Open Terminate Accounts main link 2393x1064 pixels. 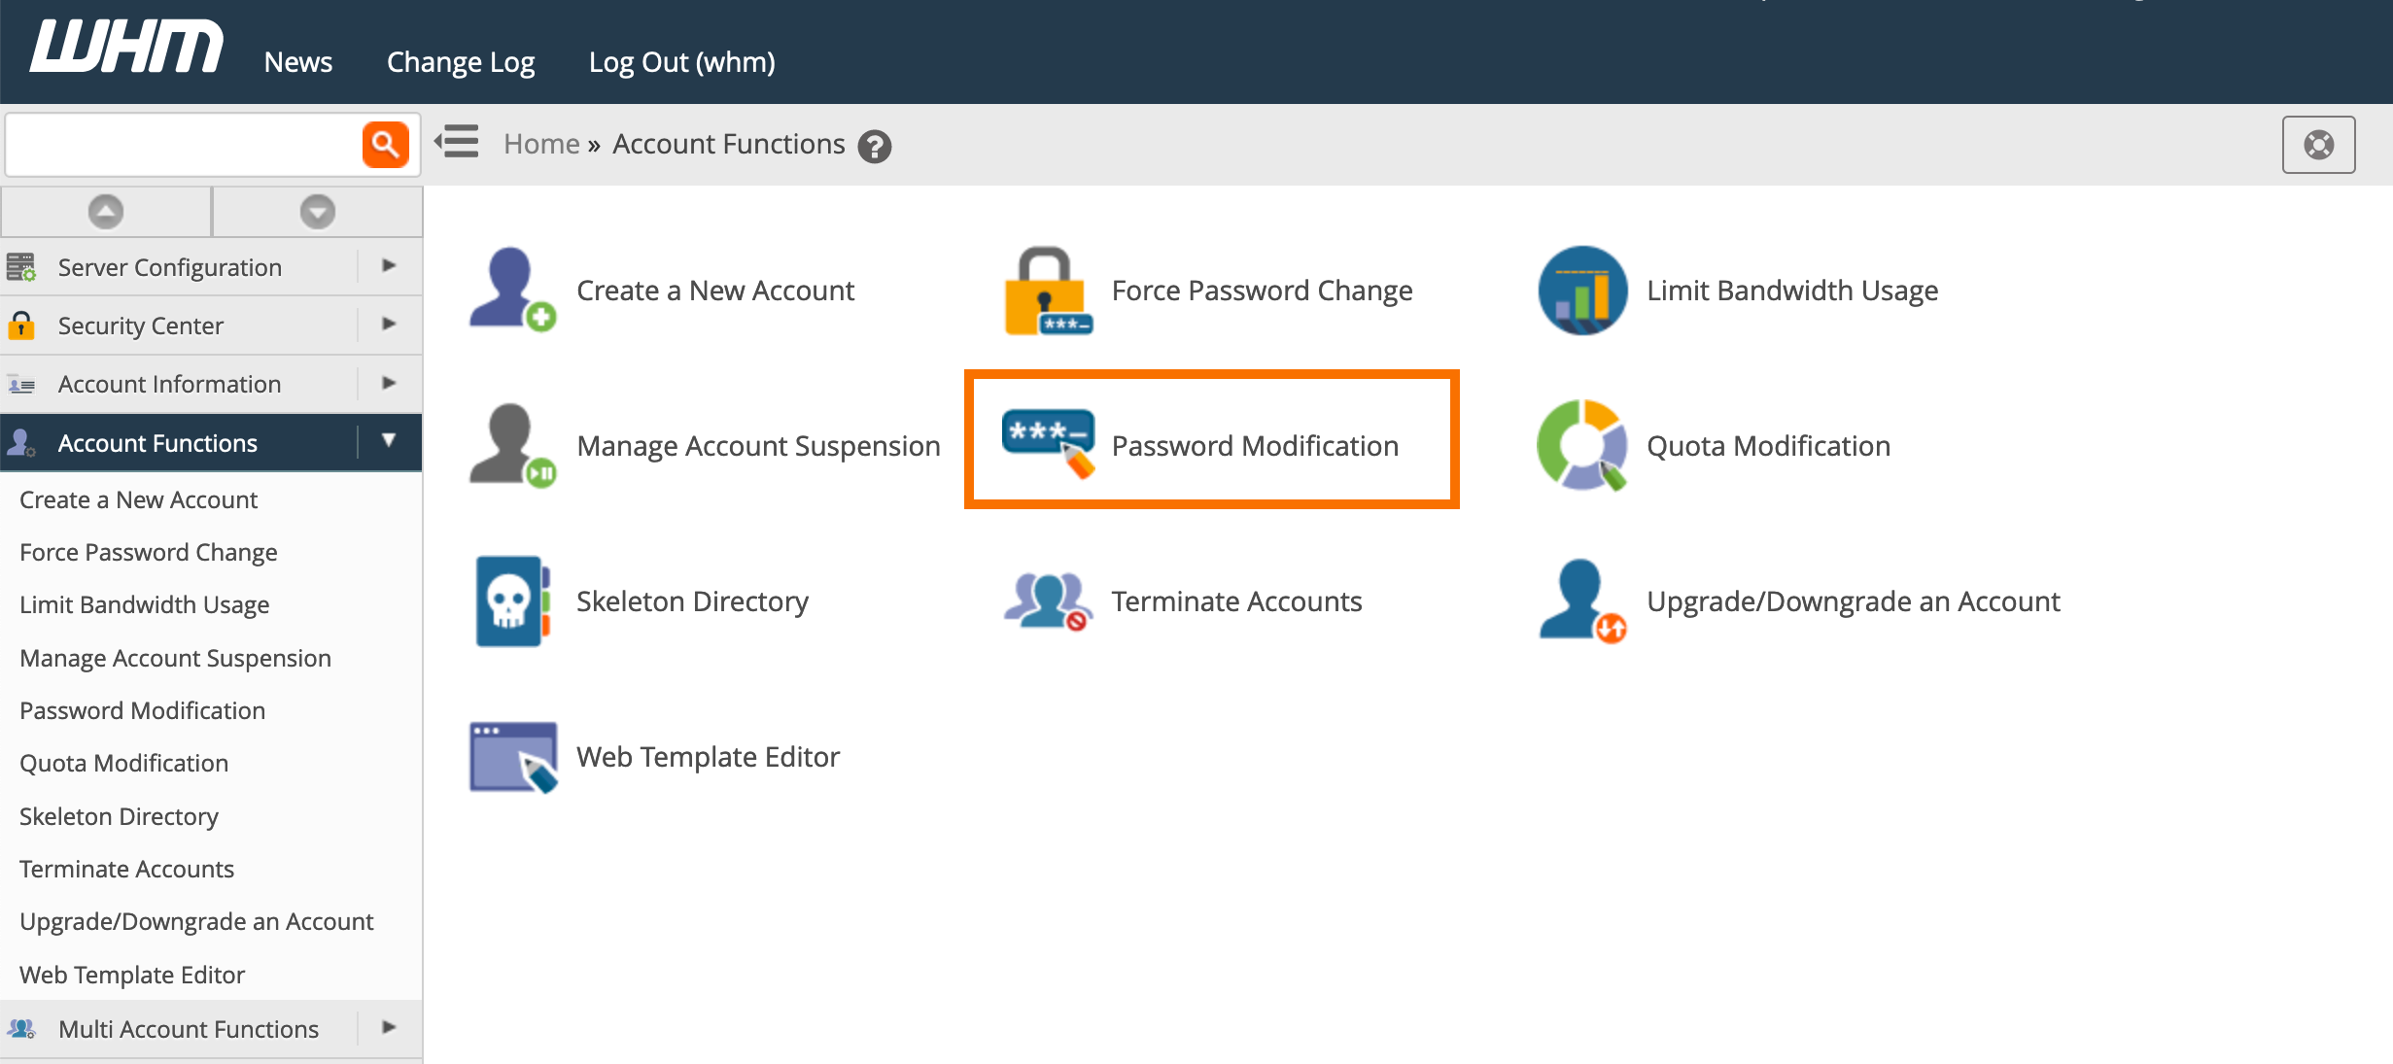(1236, 601)
